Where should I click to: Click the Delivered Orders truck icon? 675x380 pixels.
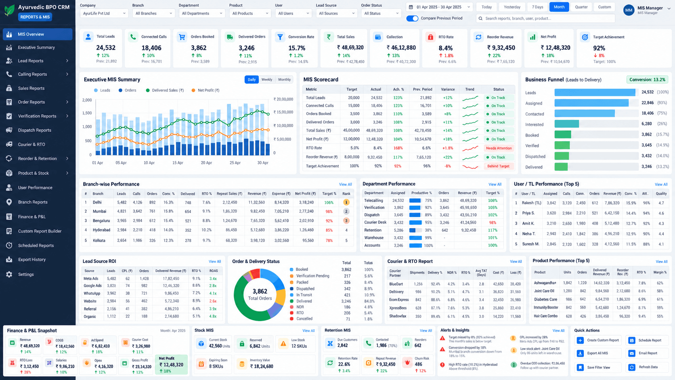[x=230, y=37]
